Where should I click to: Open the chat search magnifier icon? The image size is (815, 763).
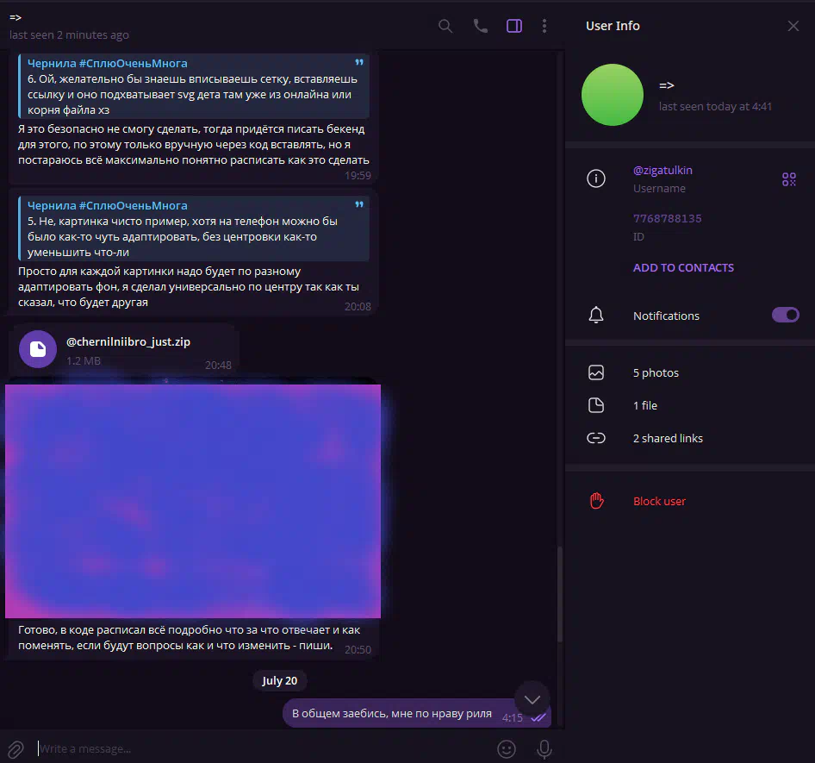(x=445, y=26)
